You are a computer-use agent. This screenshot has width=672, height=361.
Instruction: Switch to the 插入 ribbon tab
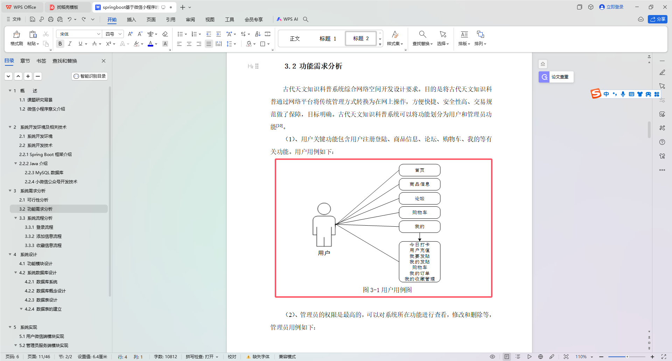click(131, 20)
